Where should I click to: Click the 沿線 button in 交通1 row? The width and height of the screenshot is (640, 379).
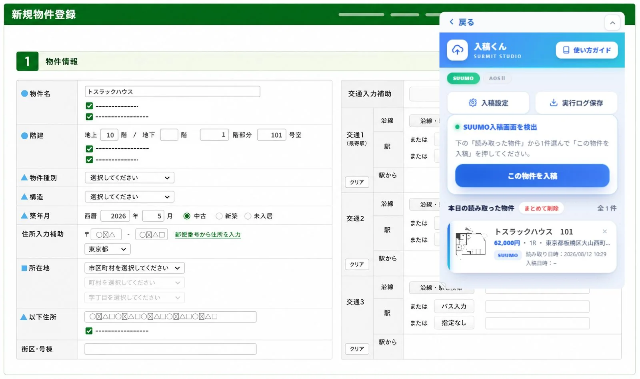pyautogui.click(x=424, y=120)
